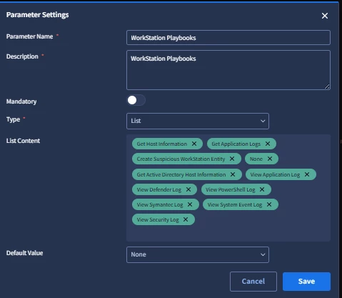342x298 pixels.
Task: Remove the View Security Log tag
Action: coord(186,219)
